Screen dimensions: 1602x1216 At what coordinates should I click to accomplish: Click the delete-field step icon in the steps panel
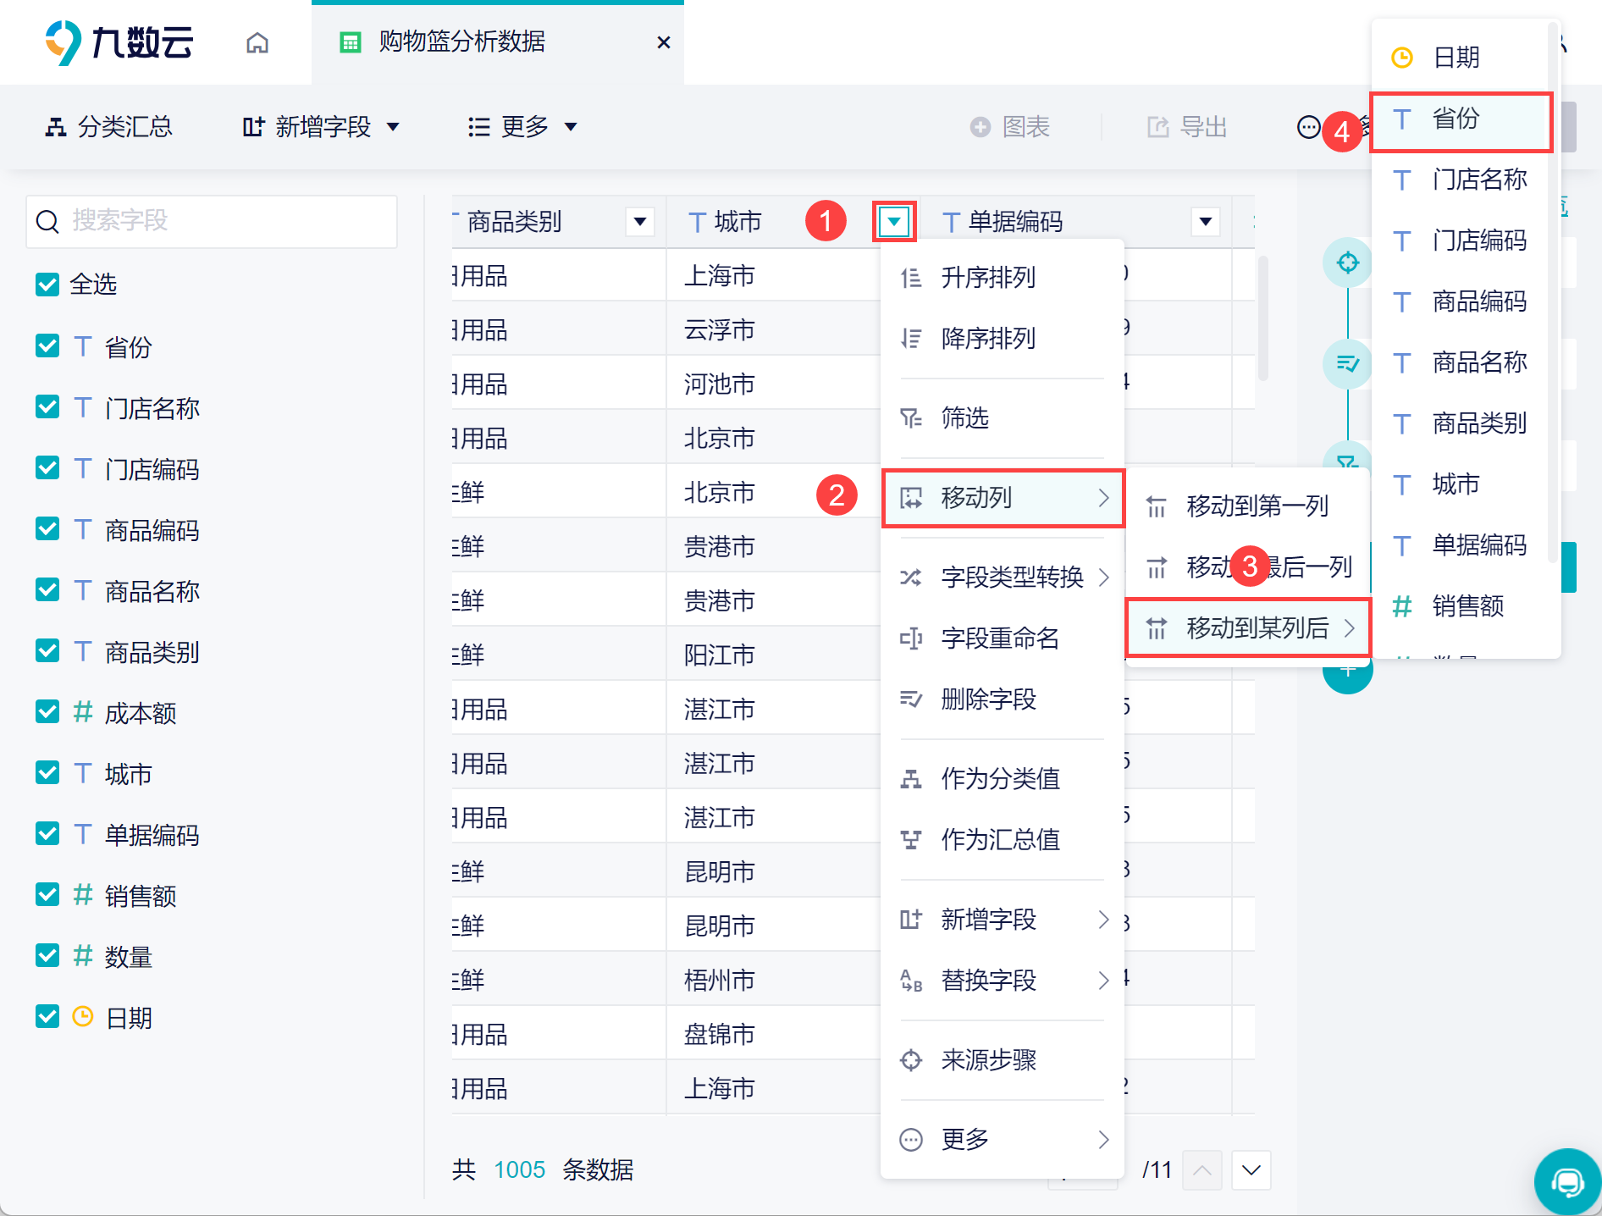(x=1347, y=364)
